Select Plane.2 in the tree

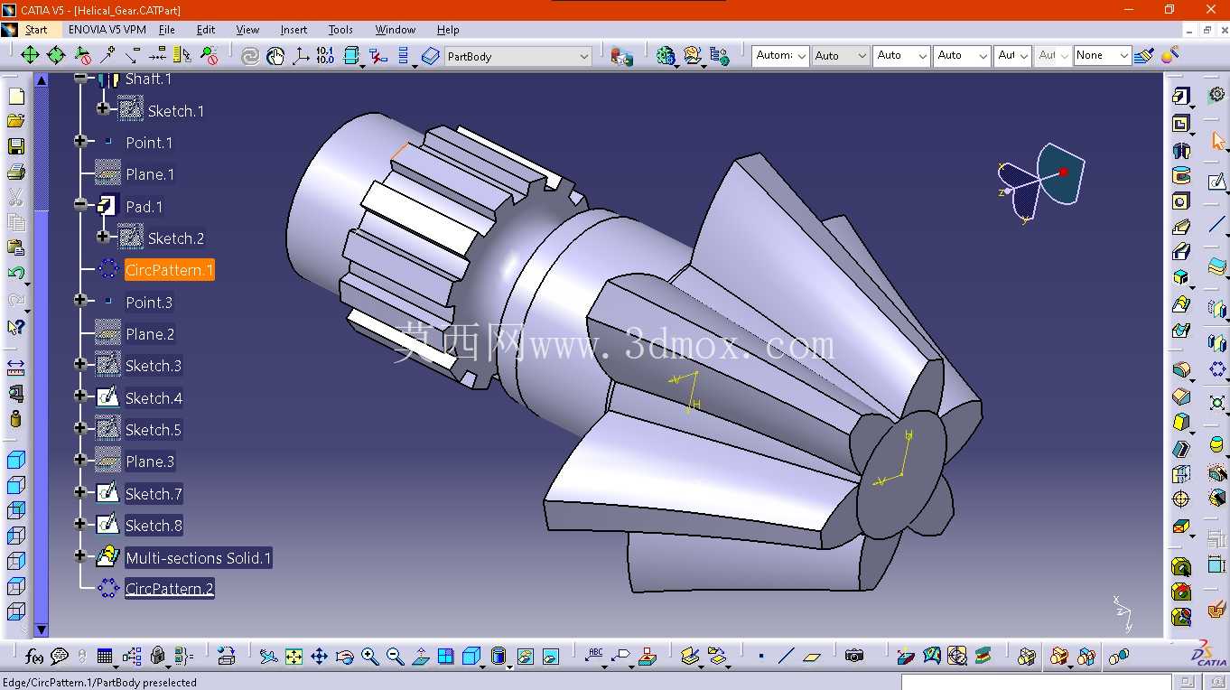[x=150, y=334]
